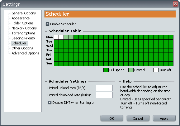
Task: Click 'Full speed' legend text
Action: pos(117,70)
